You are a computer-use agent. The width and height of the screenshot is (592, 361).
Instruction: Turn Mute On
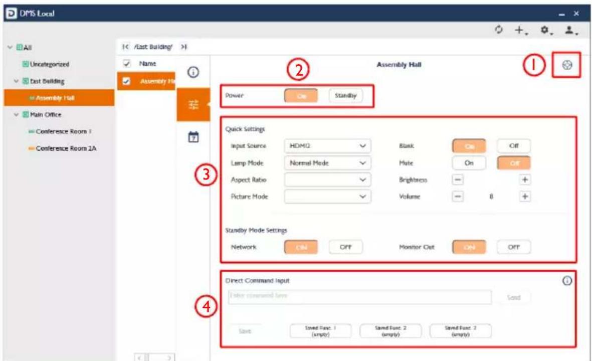point(469,163)
